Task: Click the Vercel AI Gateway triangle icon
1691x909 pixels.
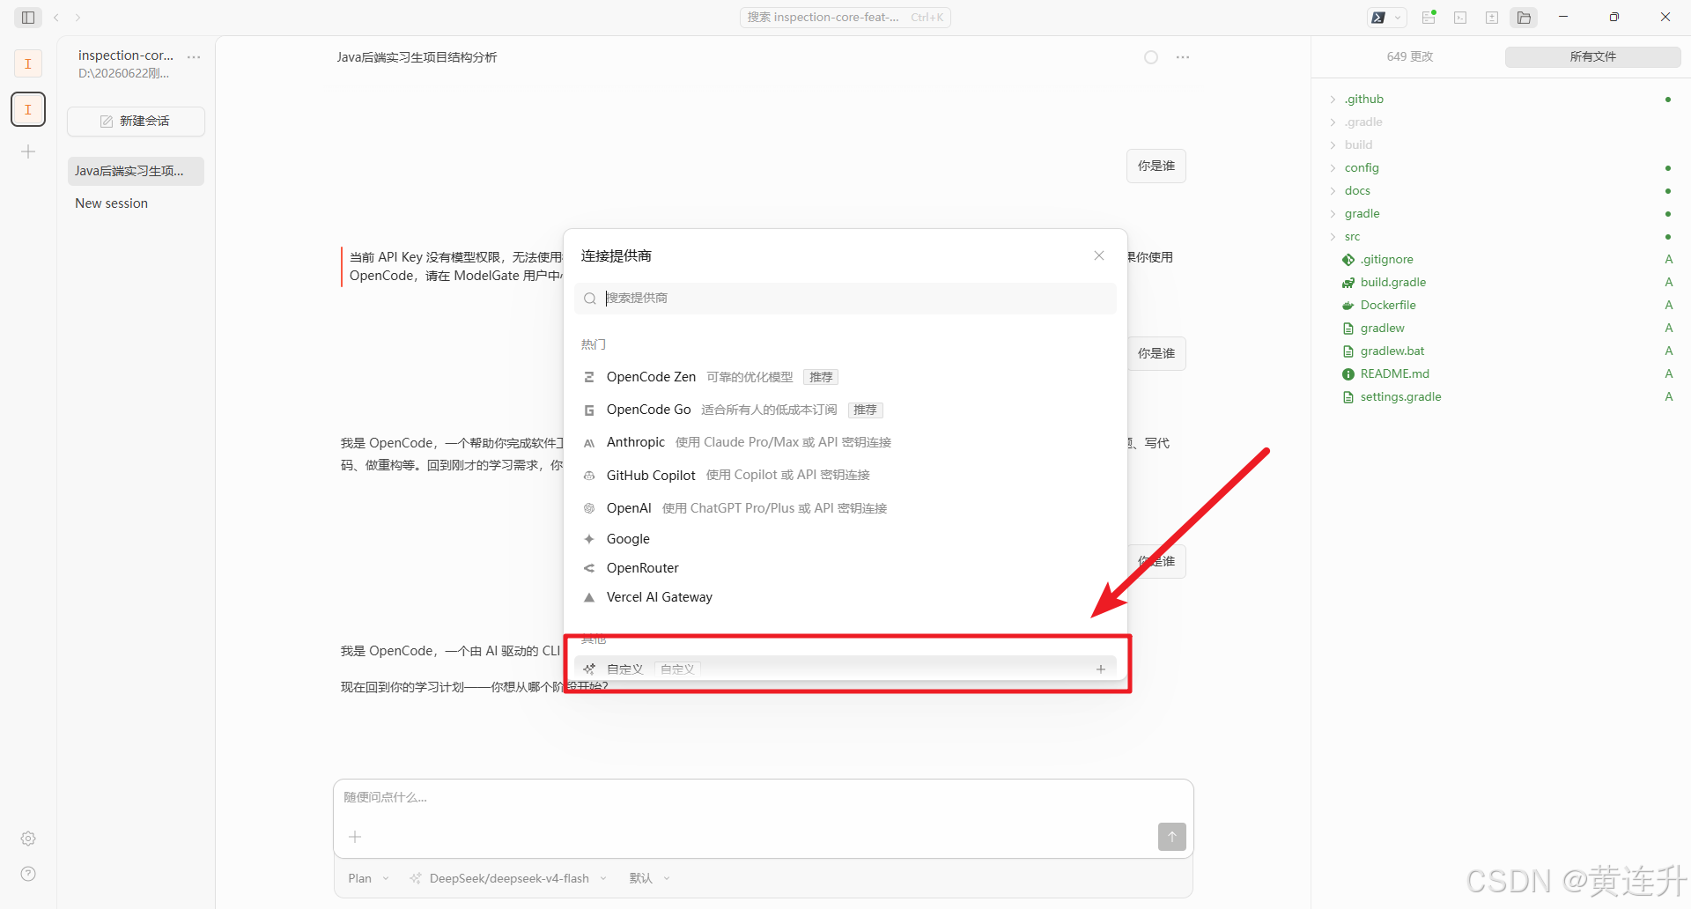Action: (x=589, y=597)
